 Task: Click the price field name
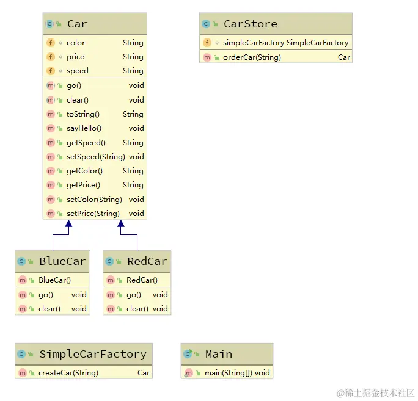75,57
